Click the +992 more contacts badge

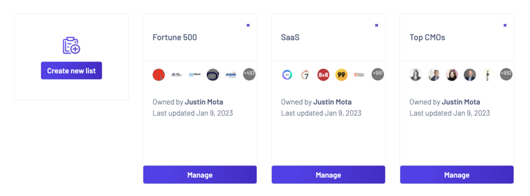point(506,74)
